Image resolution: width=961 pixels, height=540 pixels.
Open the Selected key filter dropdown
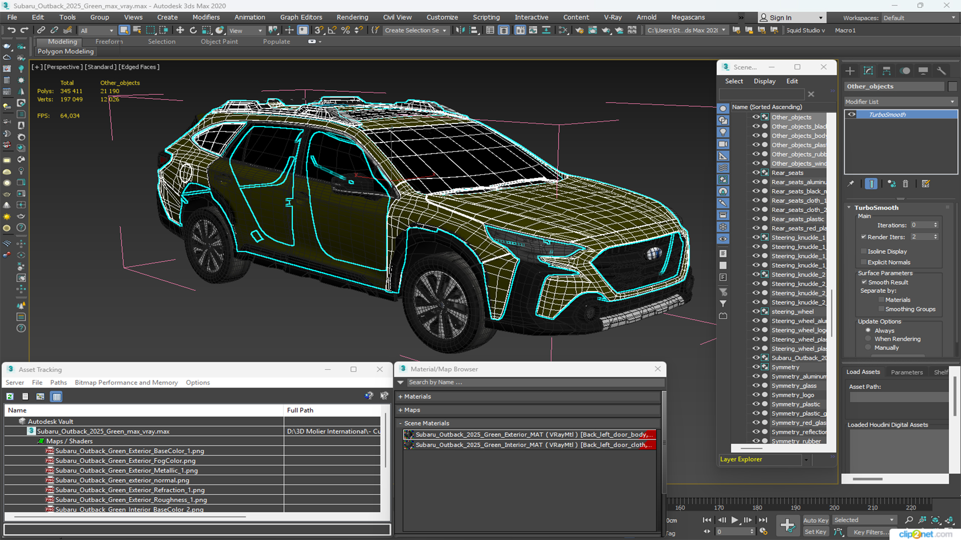tap(864, 520)
